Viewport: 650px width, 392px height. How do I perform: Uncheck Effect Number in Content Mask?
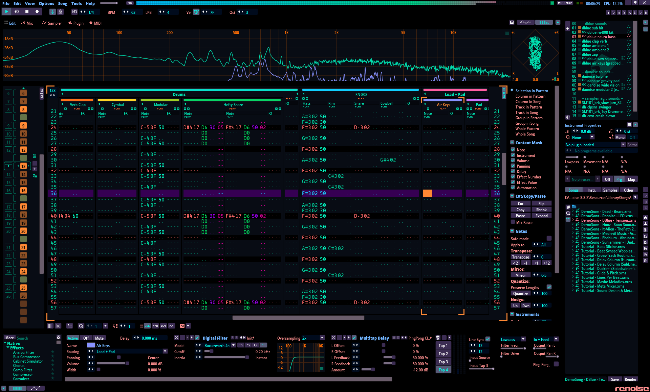[513, 177]
